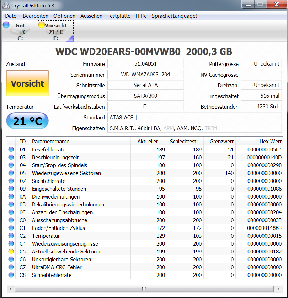Screen dimensions: 288x298
Task: Open the Sprache(Language) menu
Action: click(x=175, y=16)
